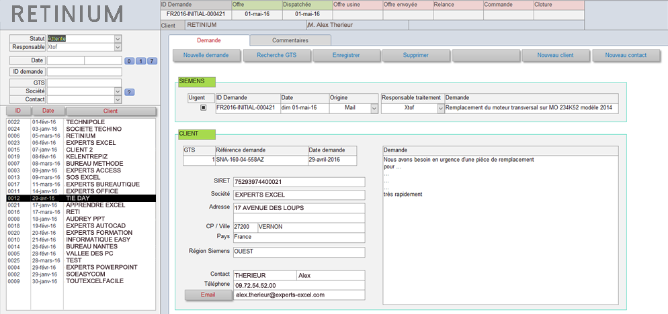Select APPRENDRE EXCEL row
The image size is (668, 314).
click(x=81, y=205)
